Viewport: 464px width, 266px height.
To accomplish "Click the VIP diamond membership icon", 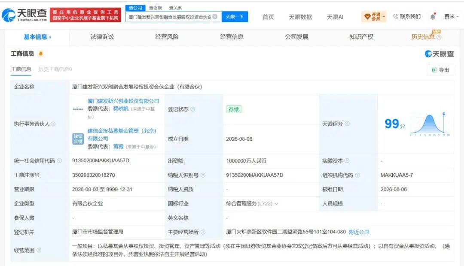I will click(x=367, y=17).
